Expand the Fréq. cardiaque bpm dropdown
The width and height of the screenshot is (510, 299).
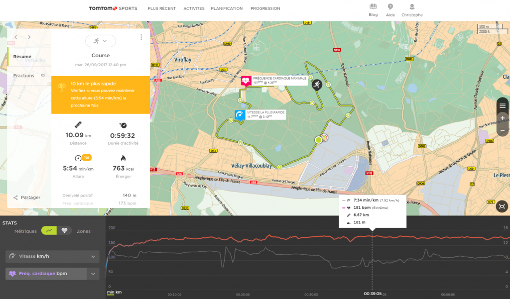click(93, 274)
